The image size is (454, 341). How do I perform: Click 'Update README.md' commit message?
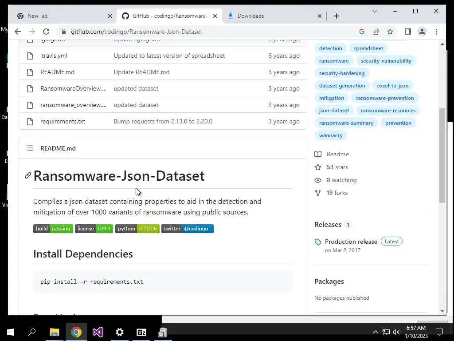coord(141,72)
